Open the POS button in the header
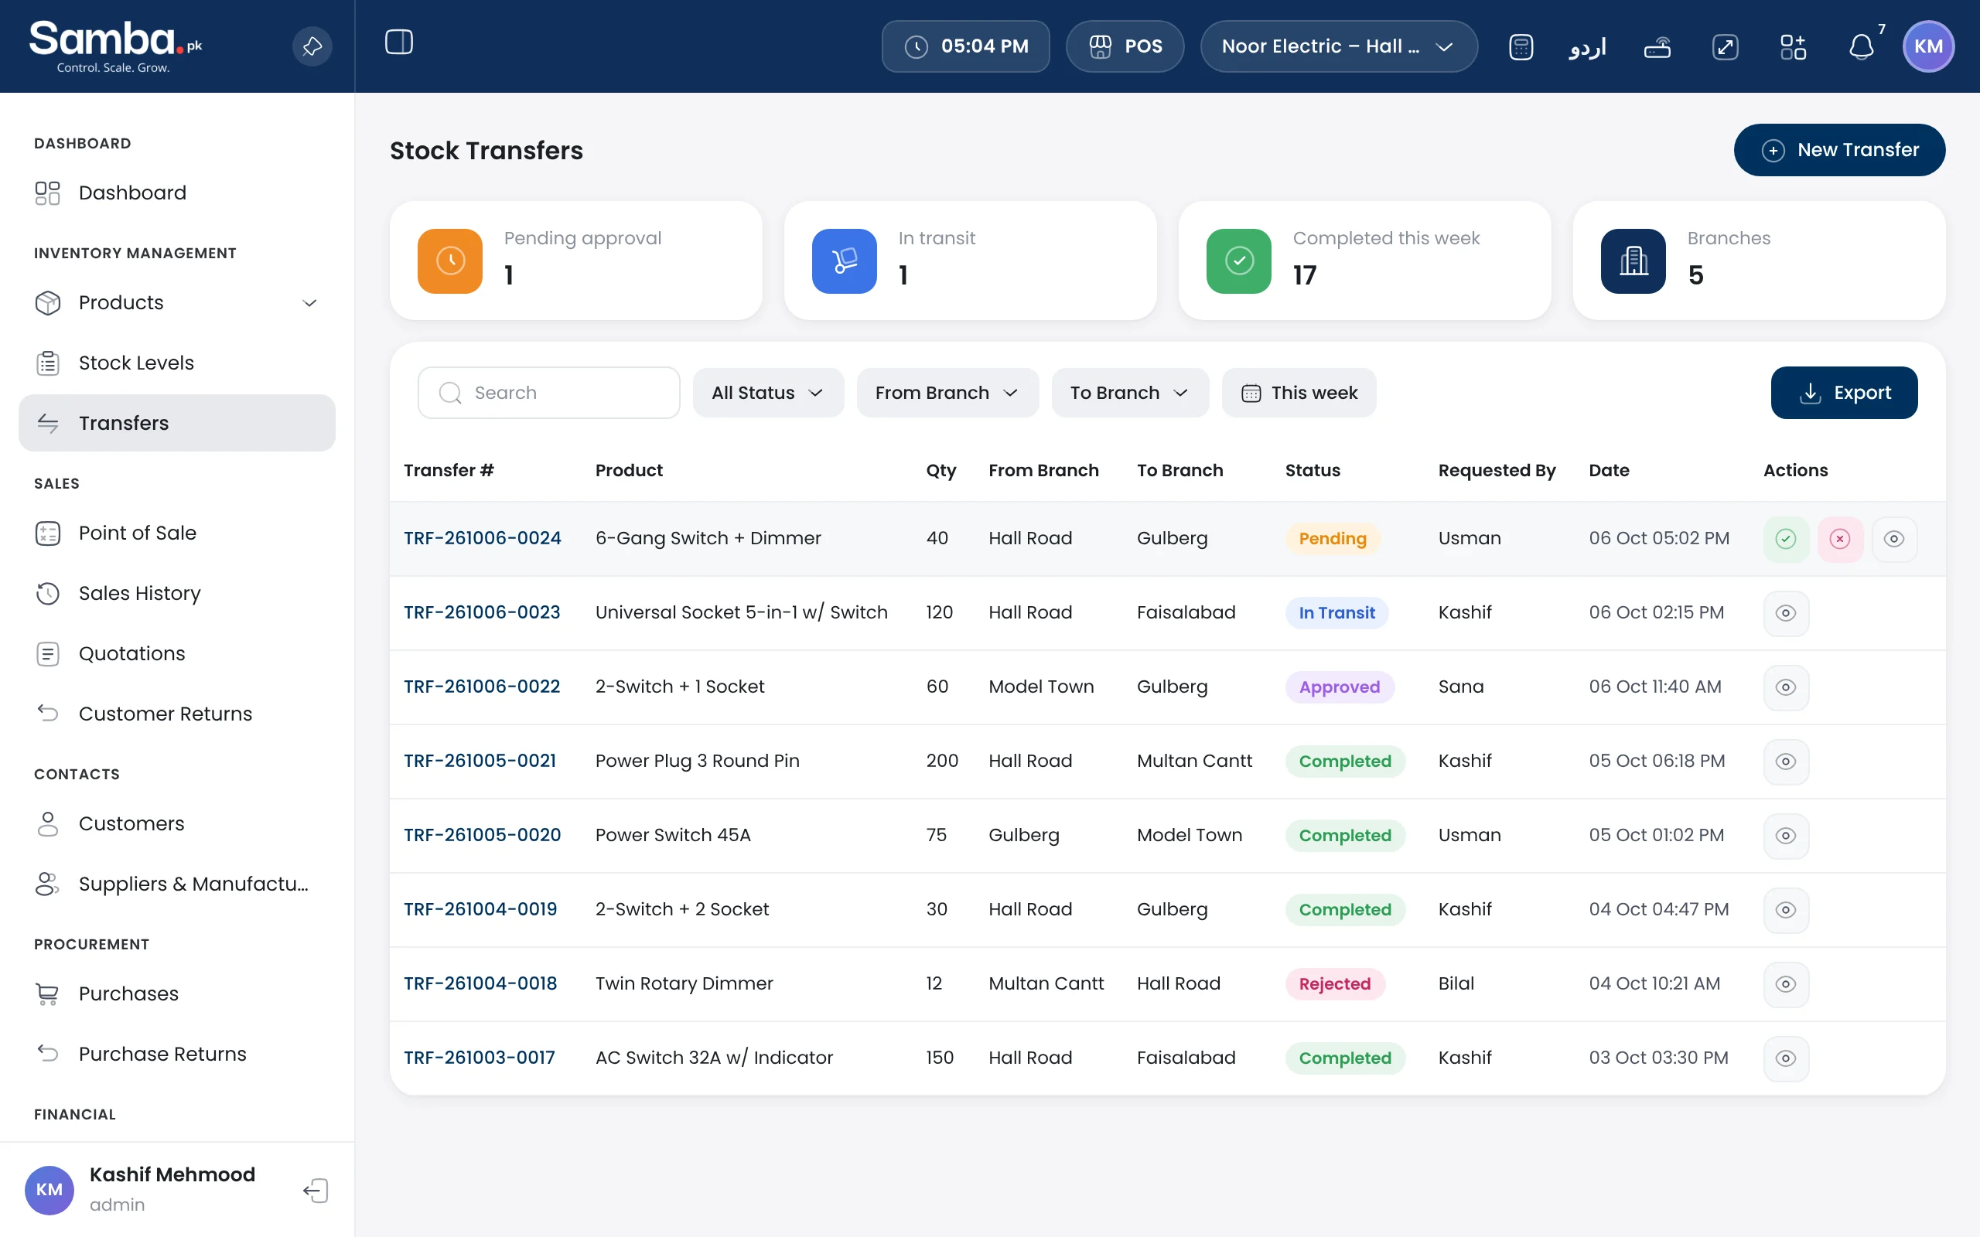 click(1124, 46)
